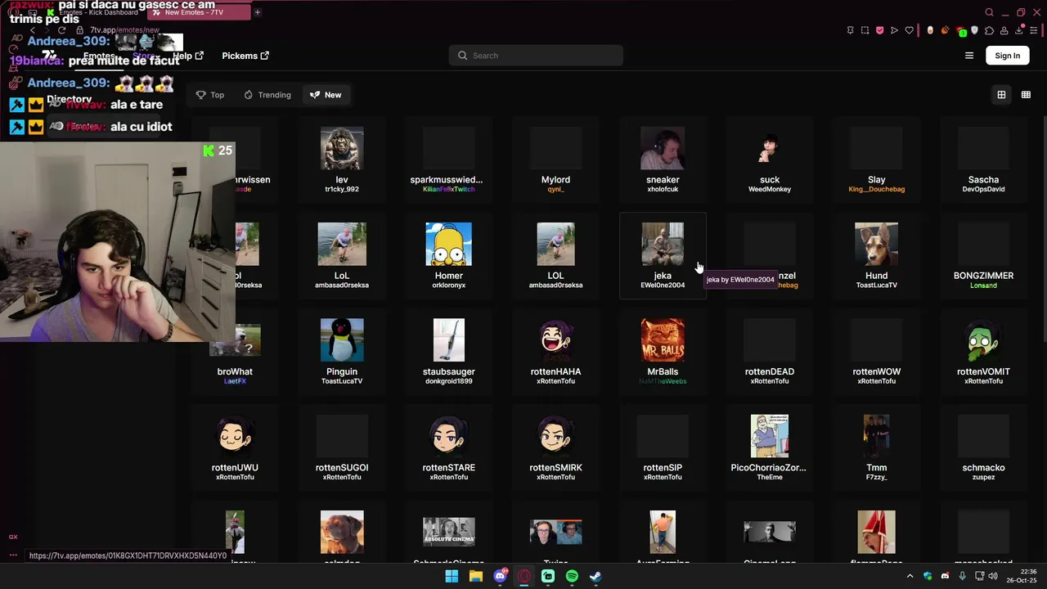Open the browser downloads icon
Image resolution: width=1047 pixels, height=589 pixels.
point(1019,30)
